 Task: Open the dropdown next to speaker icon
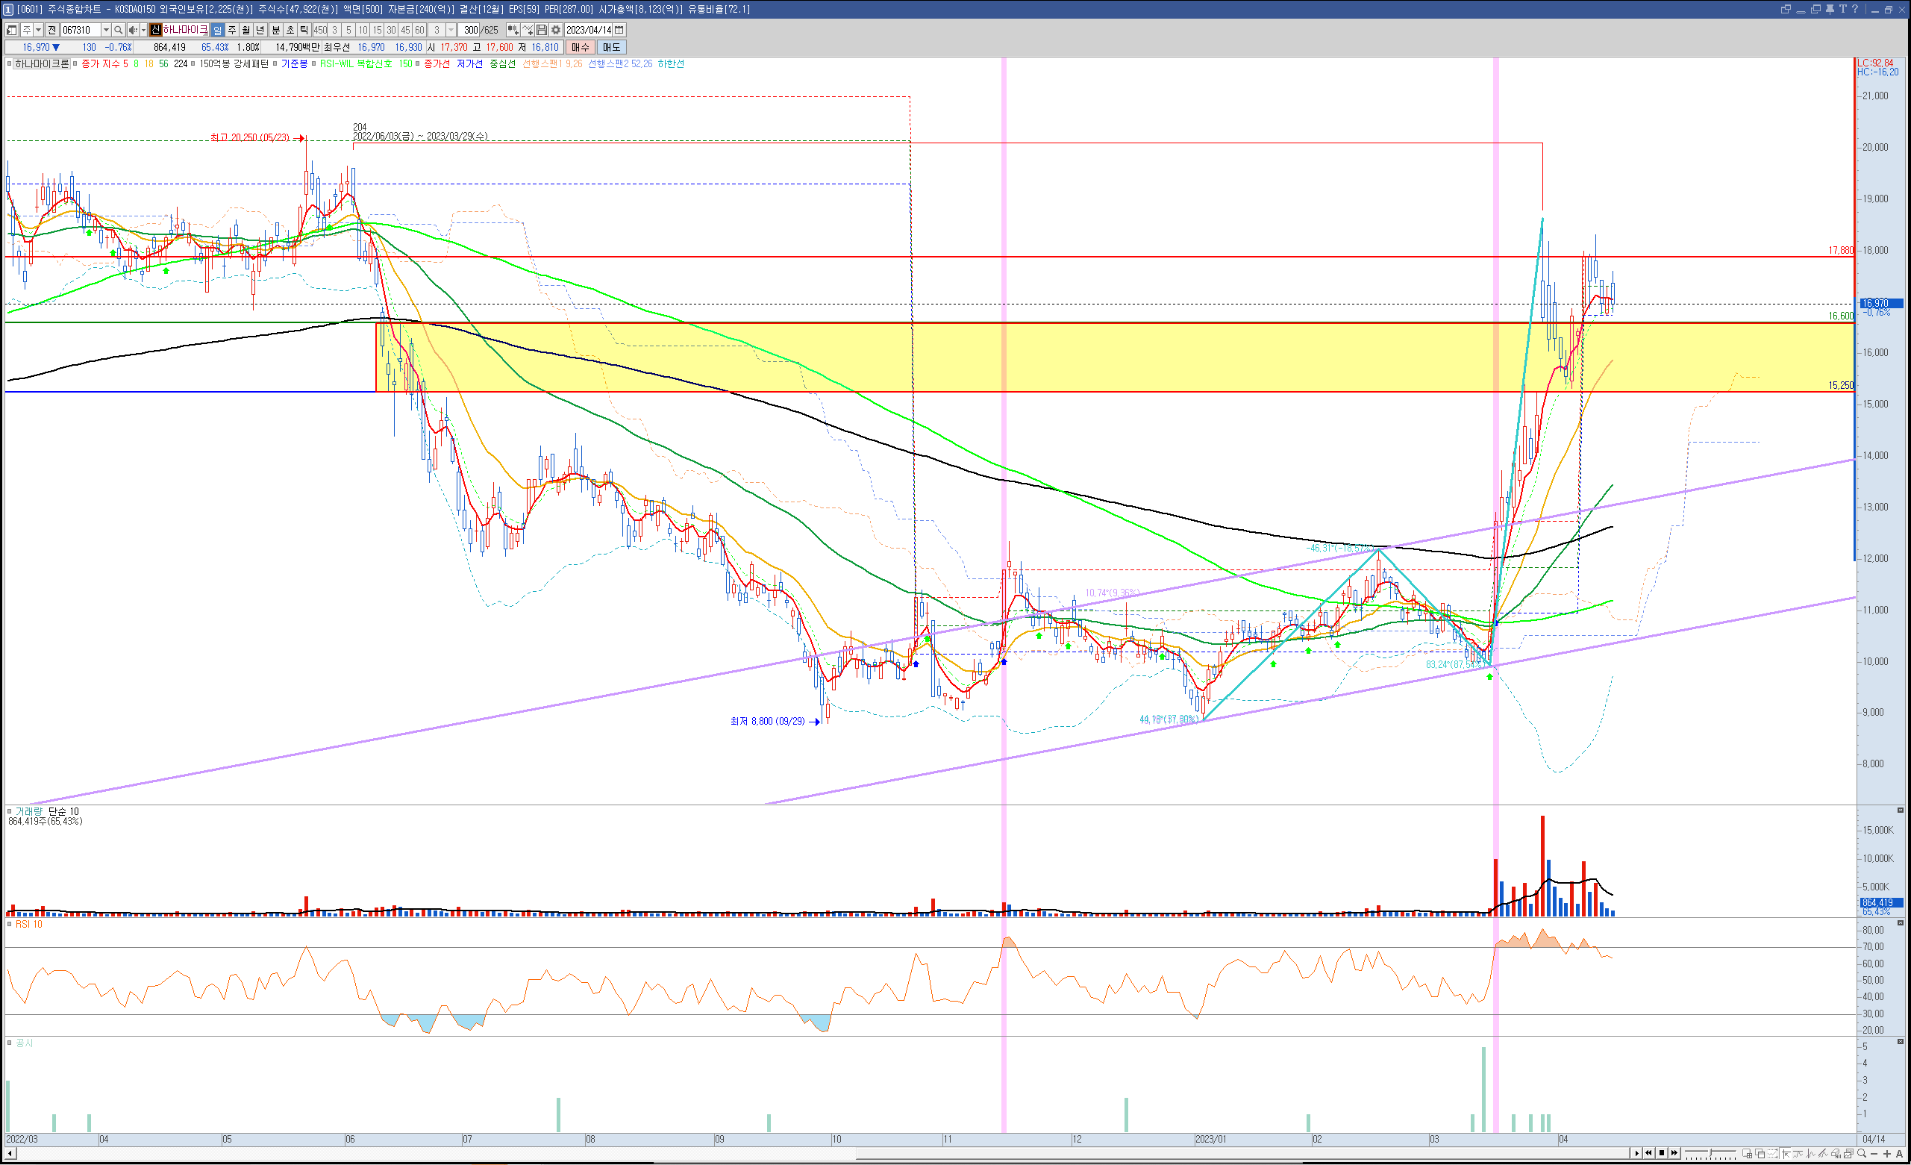(143, 29)
